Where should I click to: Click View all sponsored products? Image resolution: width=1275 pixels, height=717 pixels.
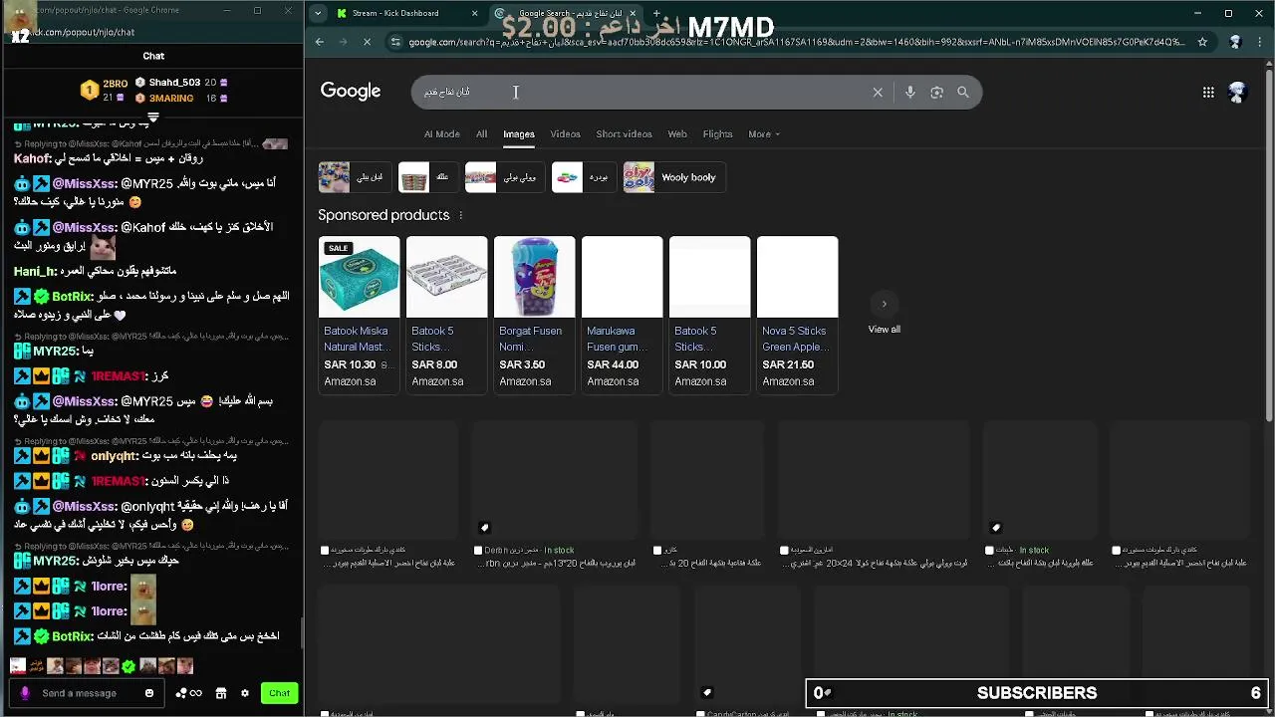(x=884, y=330)
